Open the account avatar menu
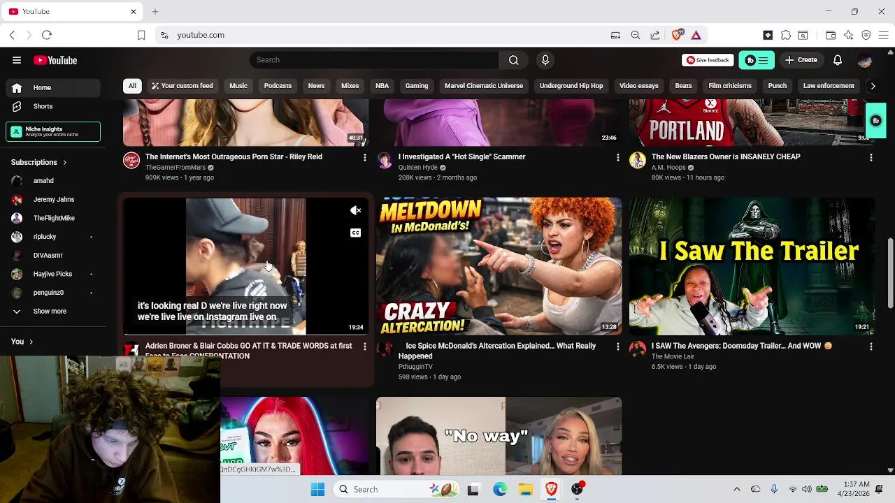 tap(865, 60)
